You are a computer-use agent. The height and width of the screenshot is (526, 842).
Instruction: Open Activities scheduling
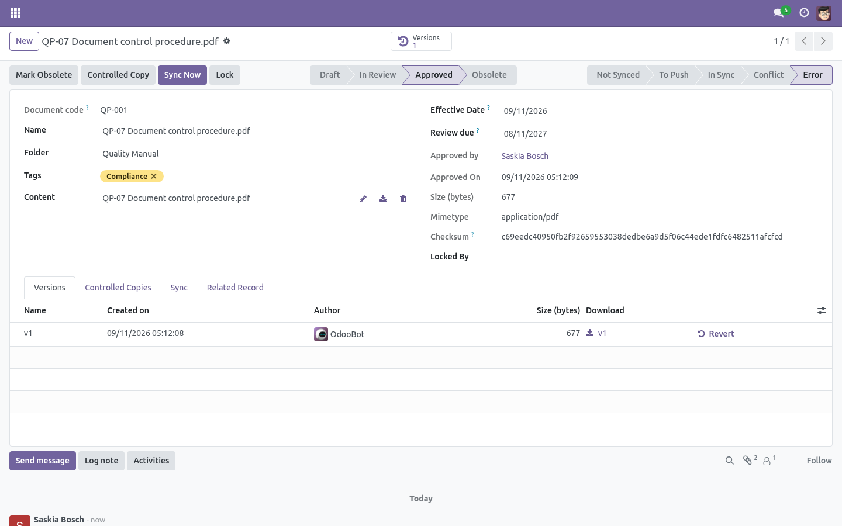151,461
